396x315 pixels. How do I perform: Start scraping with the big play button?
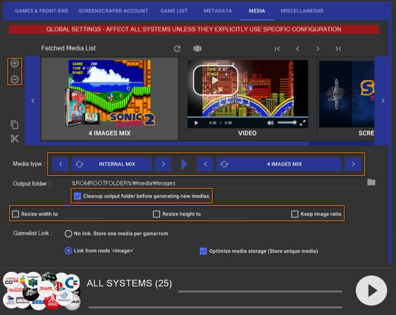tap(371, 290)
